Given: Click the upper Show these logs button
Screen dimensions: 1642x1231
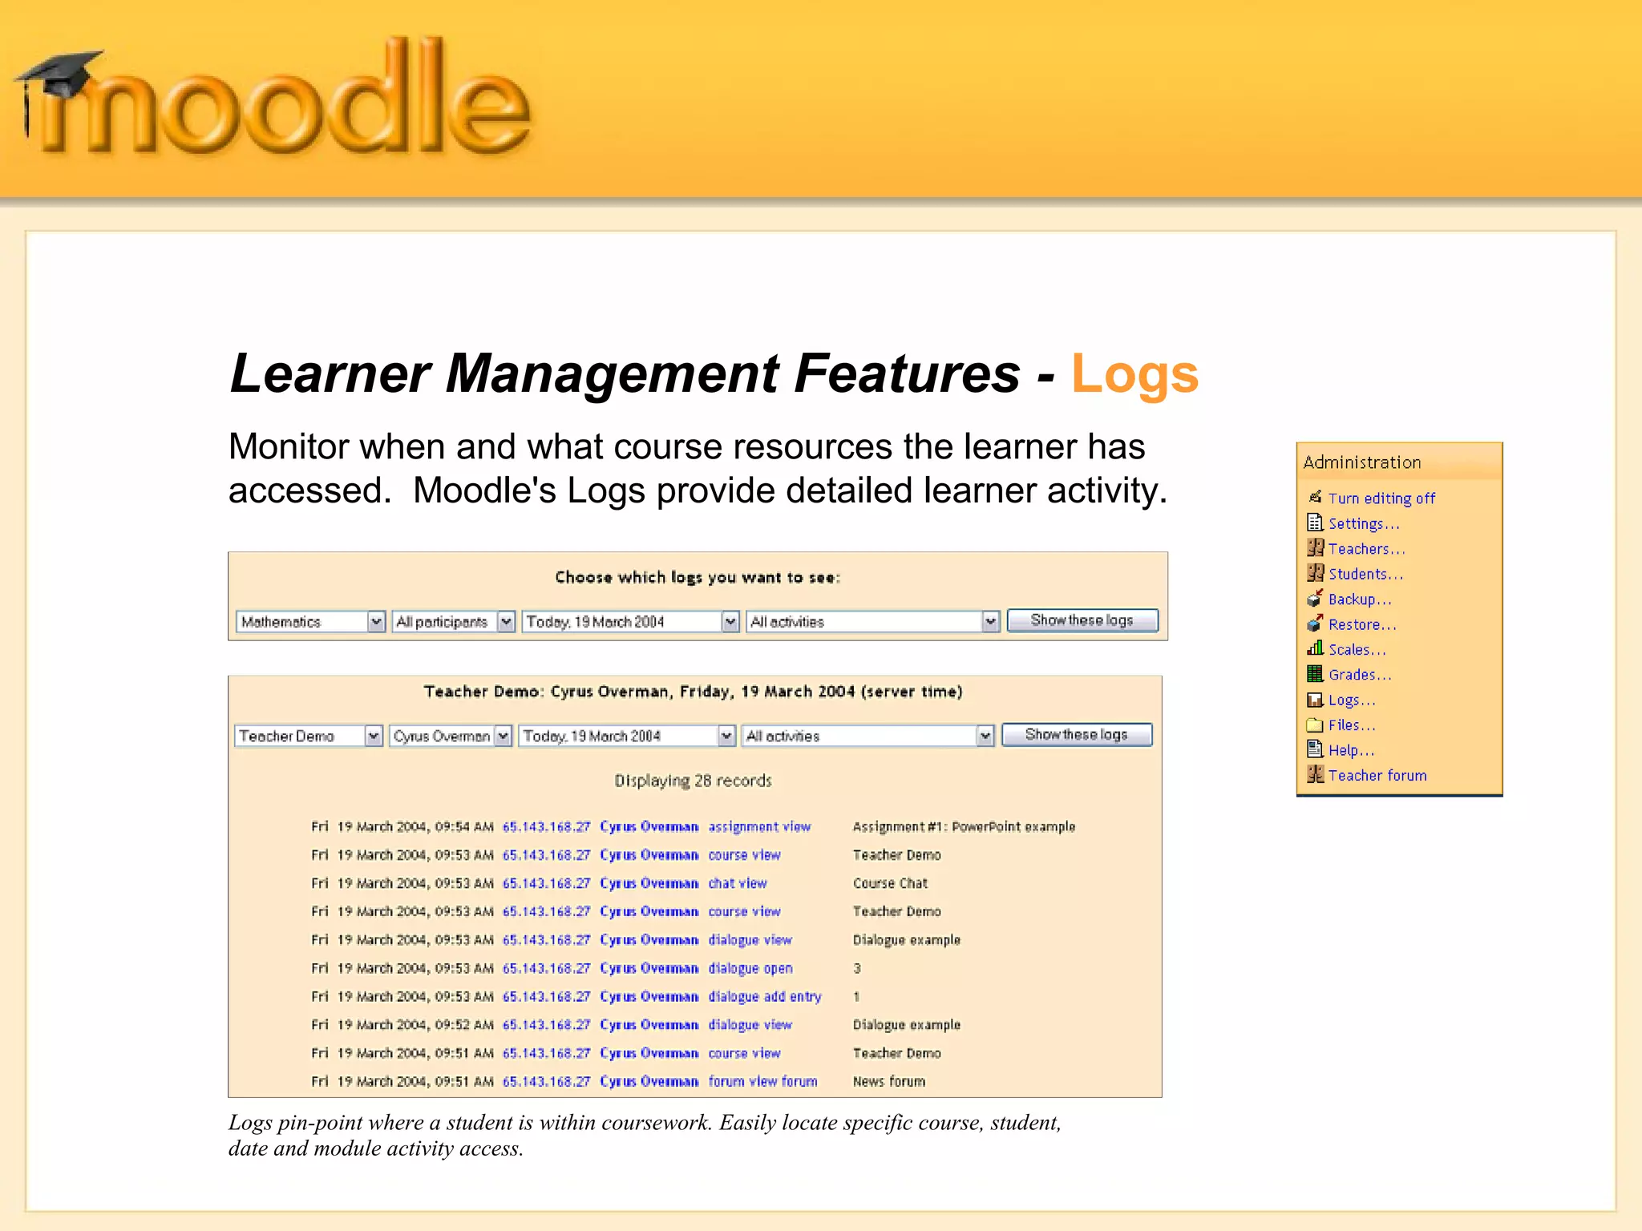Looking at the screenshot, I should click(1082, 620).
